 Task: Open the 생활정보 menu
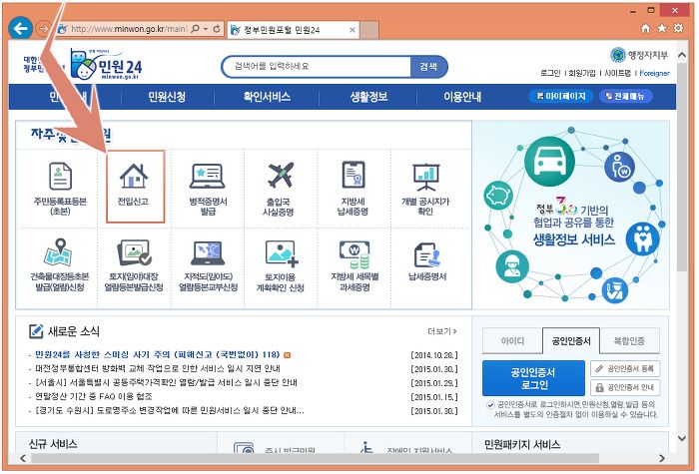click(x=368, y=97)
